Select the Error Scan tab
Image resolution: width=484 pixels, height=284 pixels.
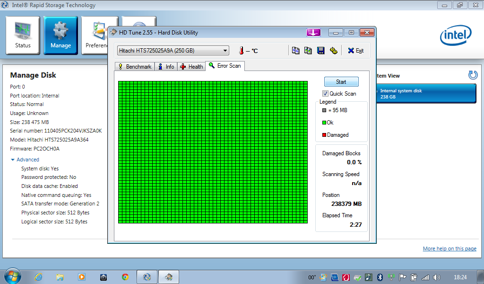click(x=225, y=66)
